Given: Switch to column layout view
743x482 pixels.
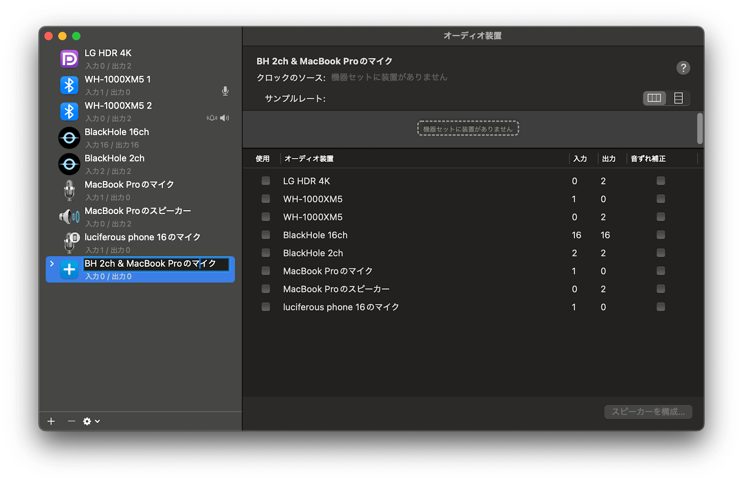Looking at the screenshot, I should coord(654,98).
